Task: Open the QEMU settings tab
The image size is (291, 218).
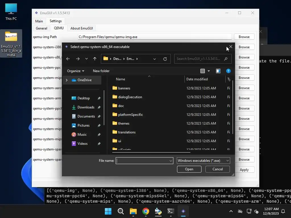Action: click(59, 28)
